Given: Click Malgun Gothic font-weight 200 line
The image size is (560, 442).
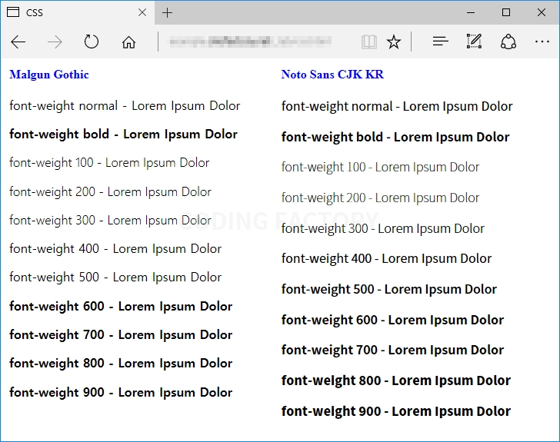Looking at the screenshot, I should click(110, 192).
